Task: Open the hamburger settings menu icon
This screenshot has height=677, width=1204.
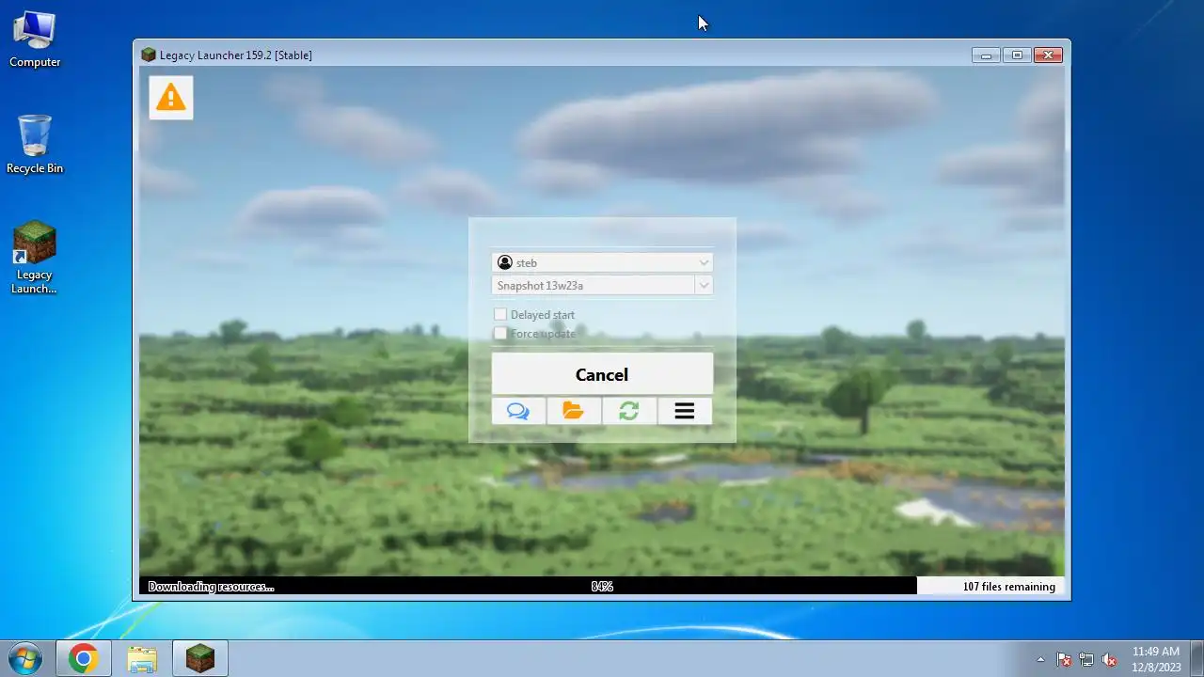Action: point(685,411)
